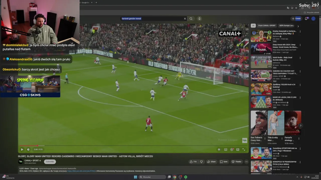This screenshot has width=321, height=180.
Task: Mute the video with the volume icon
Action: 28,149
